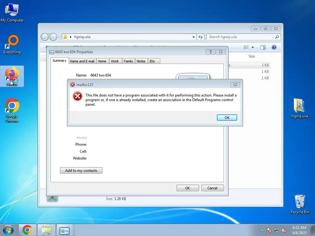Screen dimensions: 315x236
Task: Show hidden system tray icons
Action: click(261, 230)
